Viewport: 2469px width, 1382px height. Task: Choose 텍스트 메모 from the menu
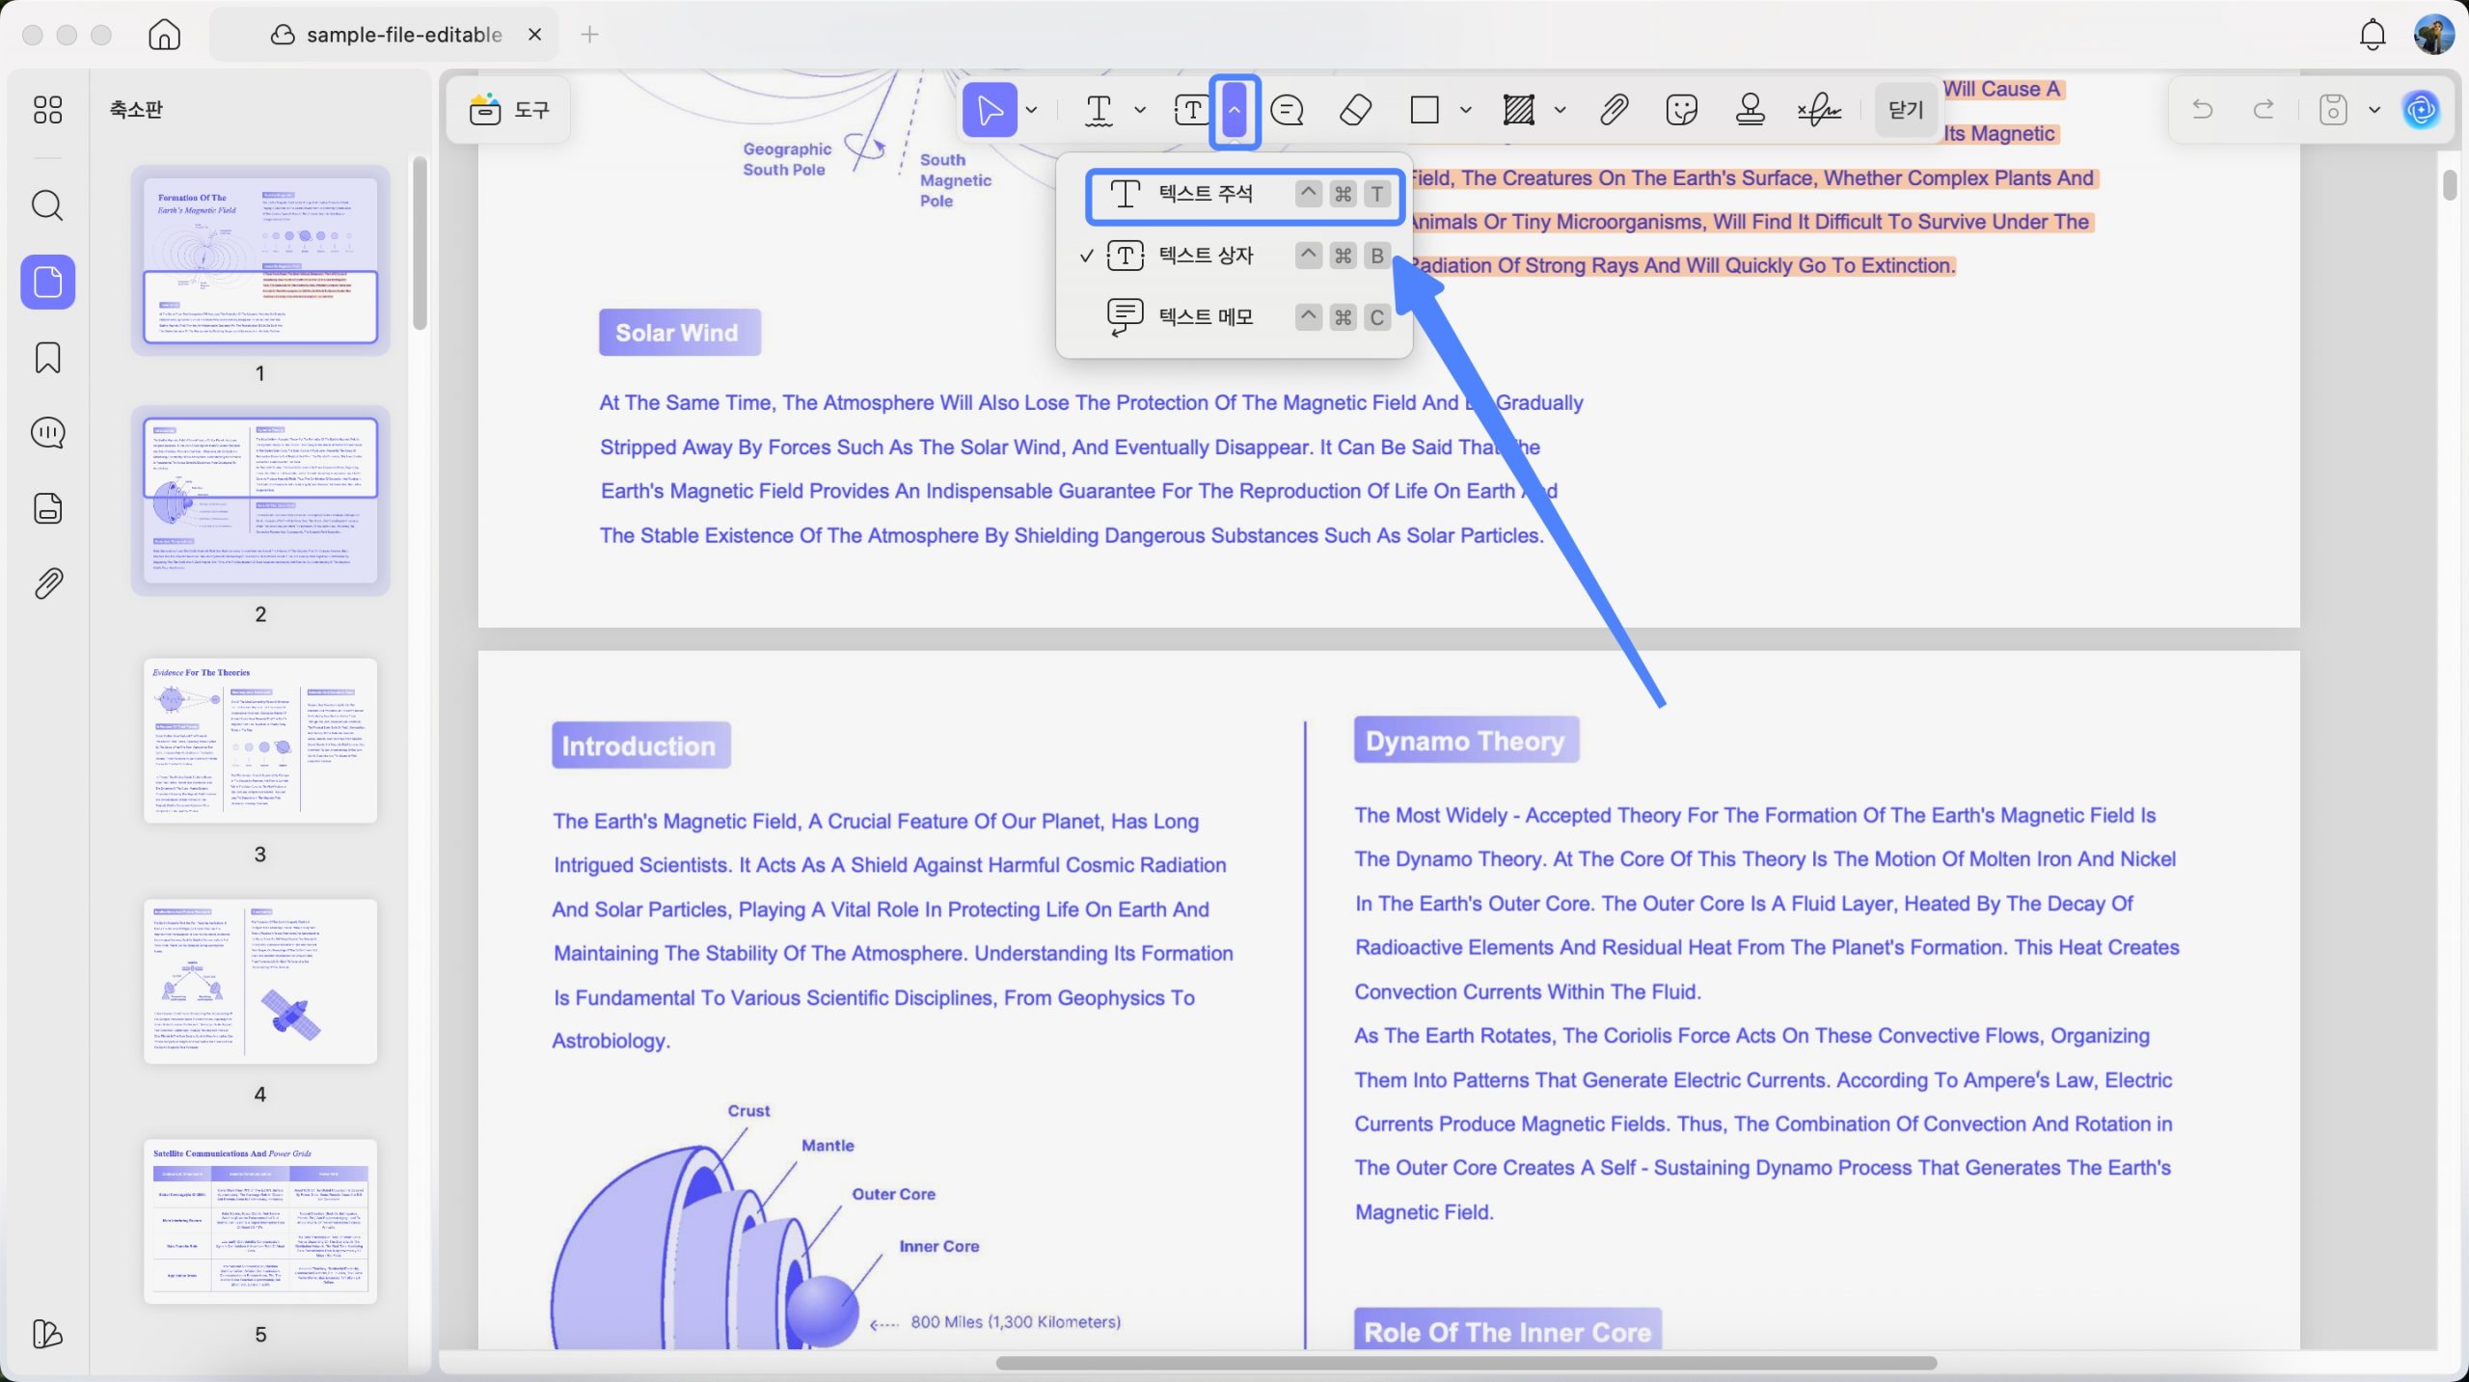1234,317
